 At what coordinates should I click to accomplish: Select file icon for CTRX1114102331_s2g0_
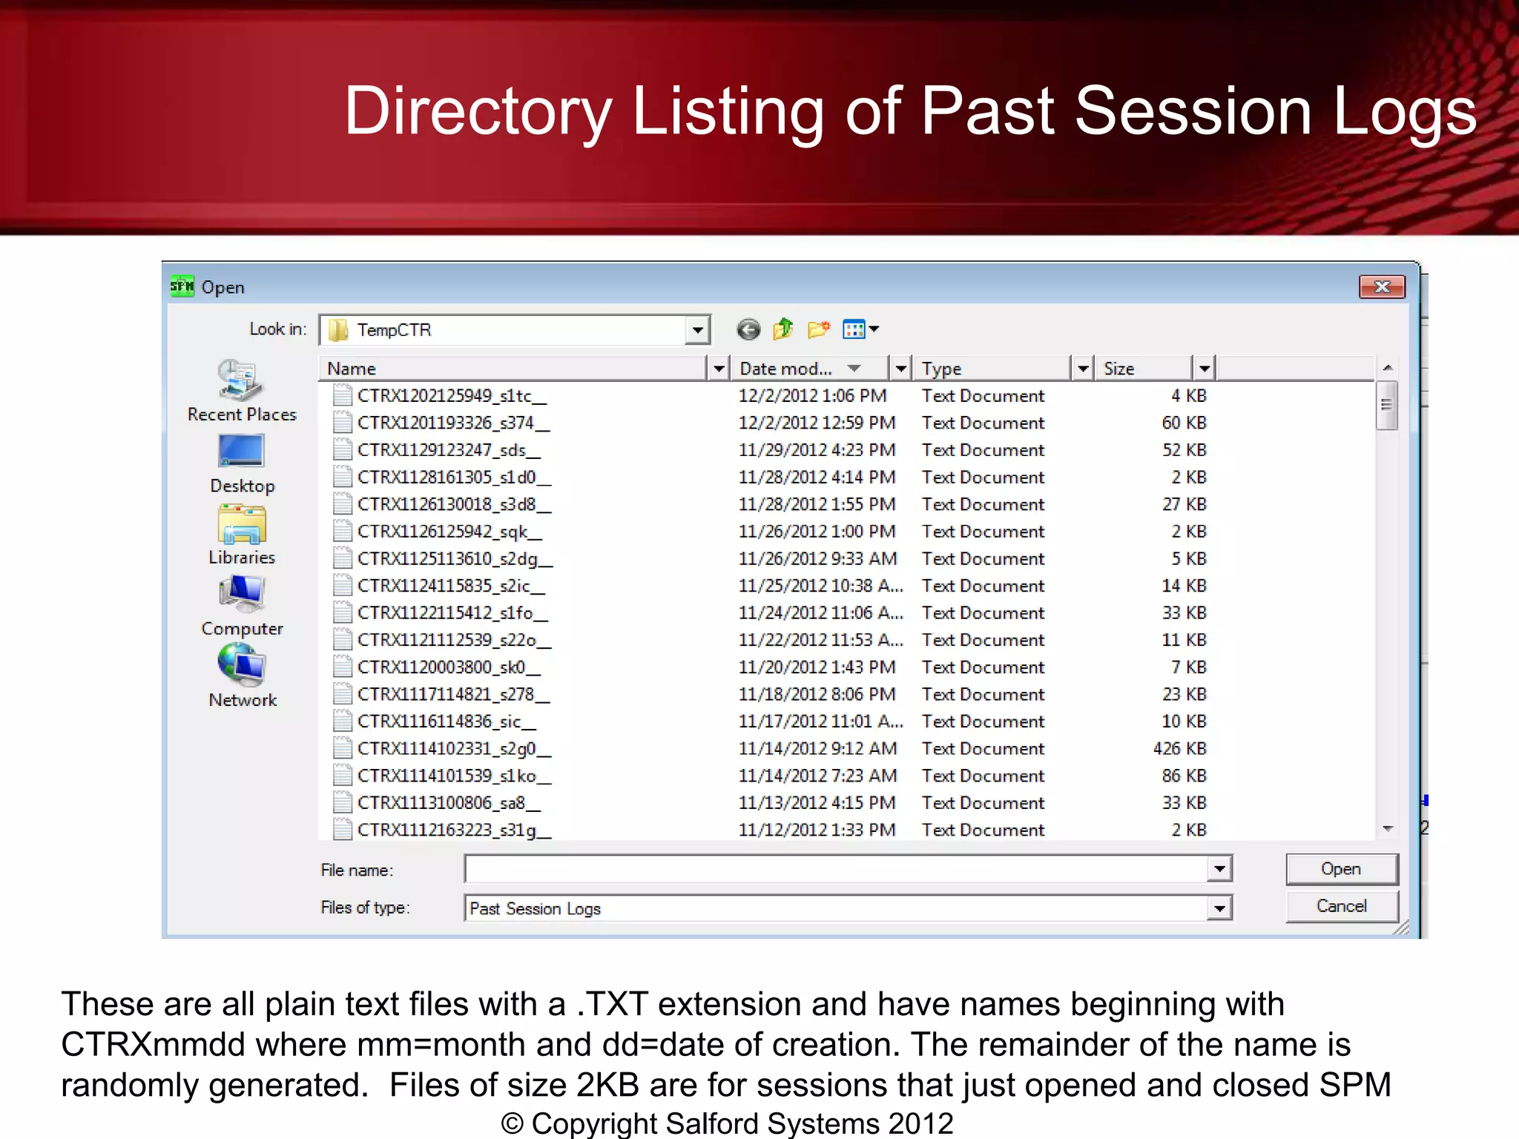(x=342, y=748)
